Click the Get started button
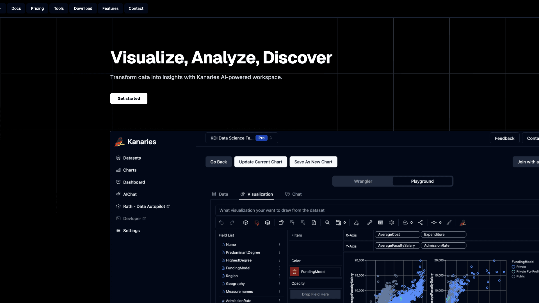Viewport: 539px width, 303px height. pyautogui.click(x=129, y=98)
